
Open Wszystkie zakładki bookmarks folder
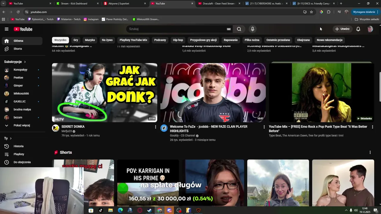pos(367,19)
